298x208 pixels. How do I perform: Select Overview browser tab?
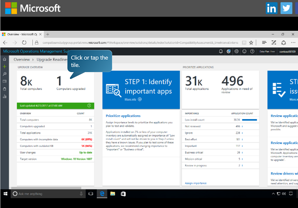tap(22, 34)
